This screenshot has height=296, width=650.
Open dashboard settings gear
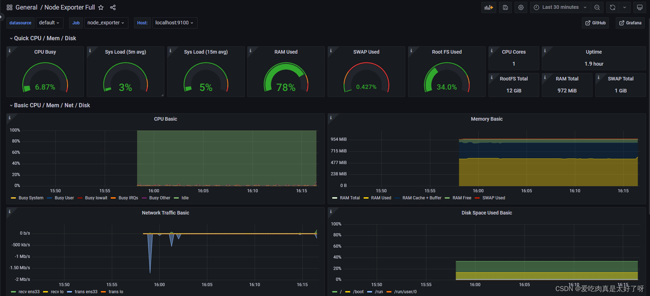click(x=521, y=7)
